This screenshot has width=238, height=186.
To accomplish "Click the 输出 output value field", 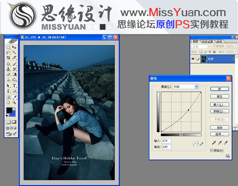I will tap(166, 147).
